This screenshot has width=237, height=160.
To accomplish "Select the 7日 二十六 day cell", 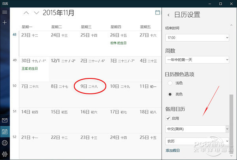I will (x=34, y=95).
